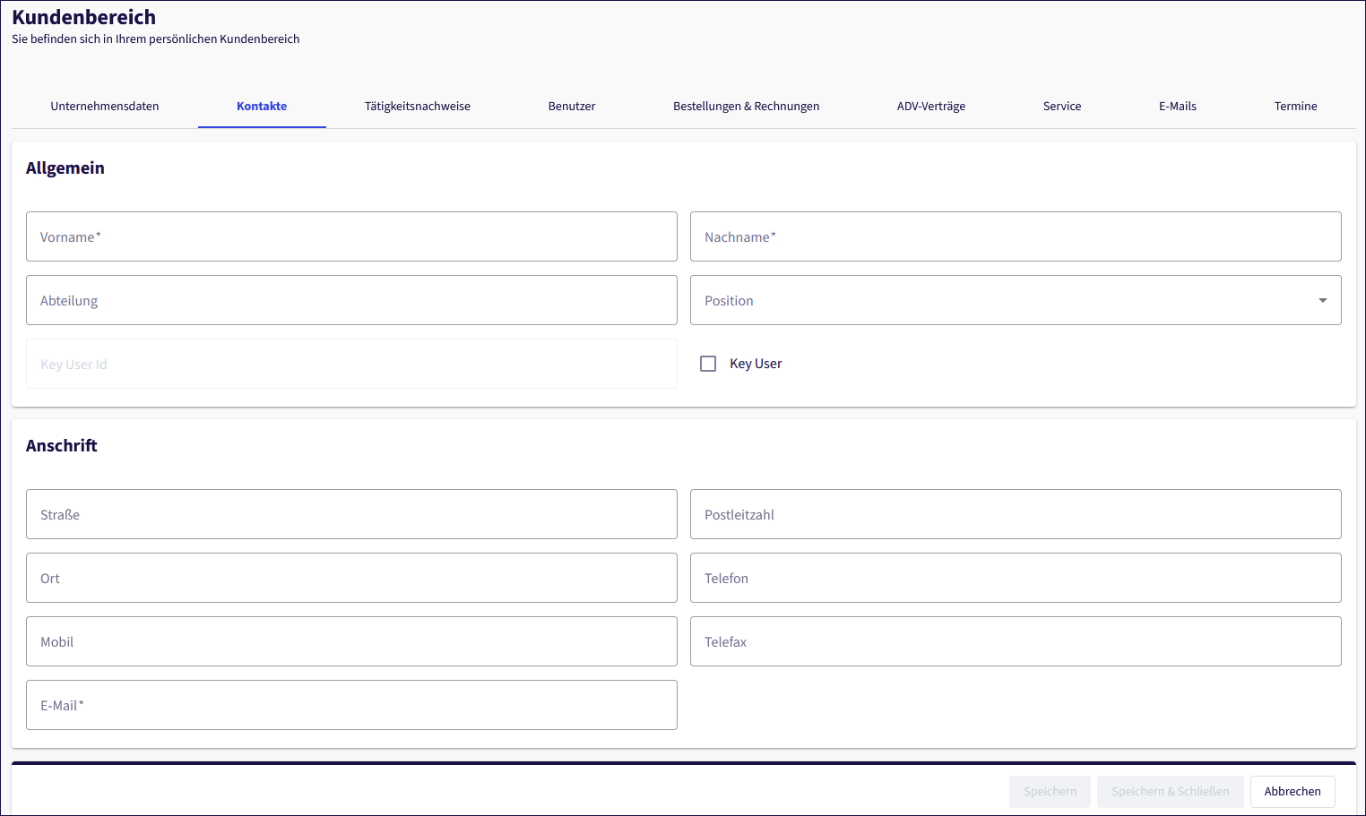Open the E-Mails tab
Screen dimensions: 1366x816
coord(1177,106)
